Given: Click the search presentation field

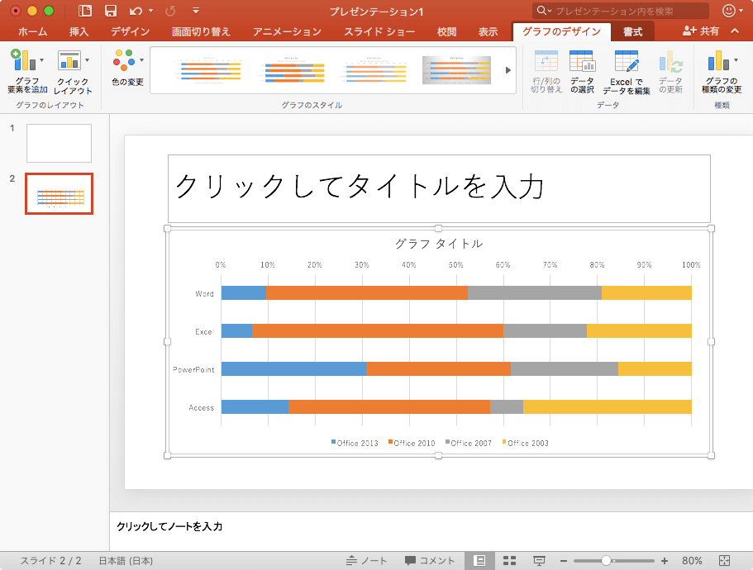Looking at the screenshot, I should tap(621, 11).
